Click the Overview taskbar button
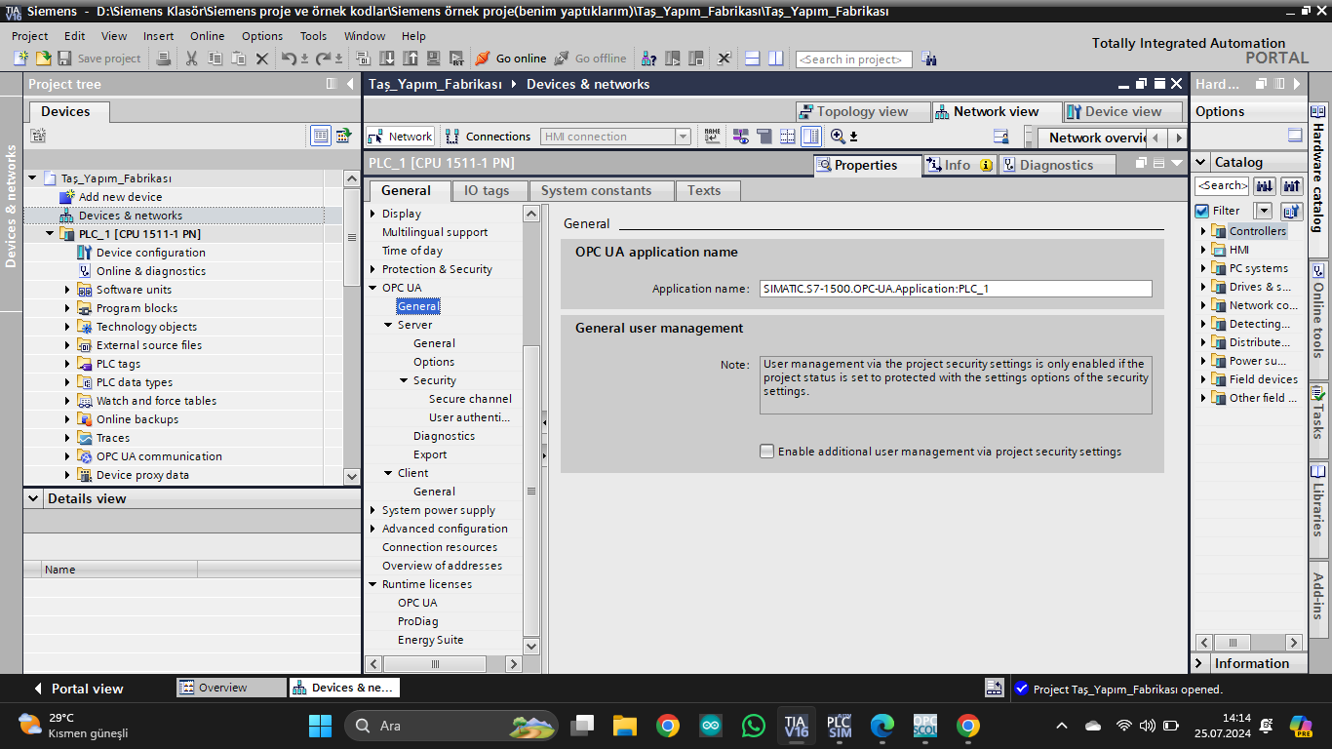Viewport: 1332px width, 749px height. (x=232, y=688)
